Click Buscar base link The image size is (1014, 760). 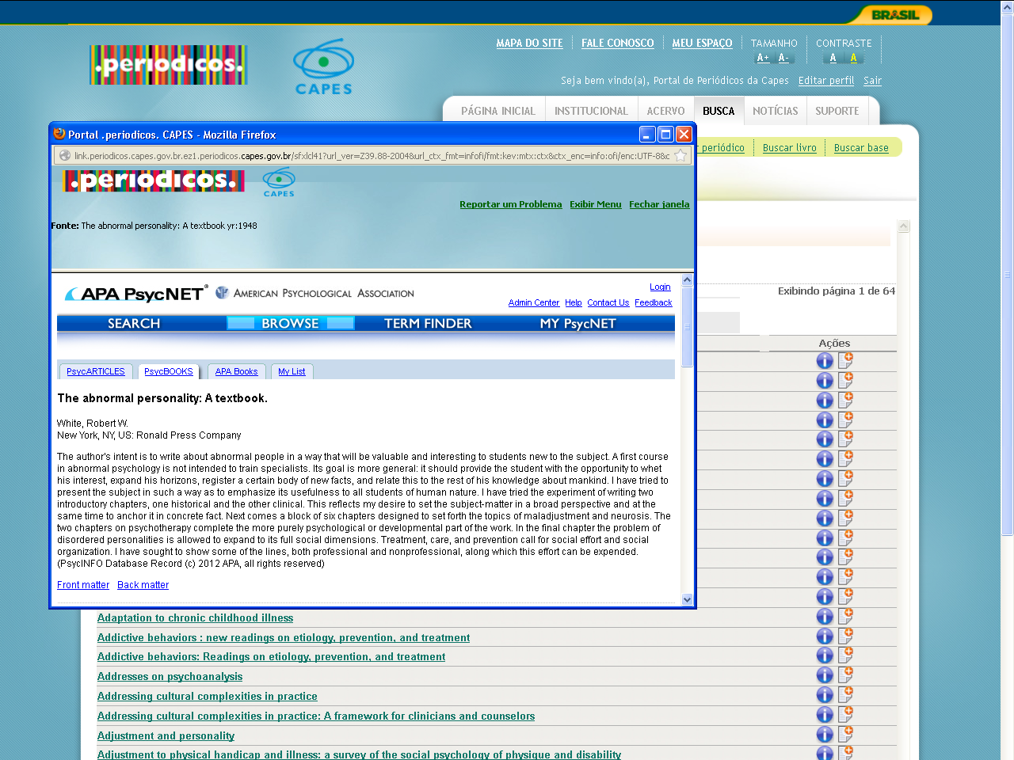click(861, 148)
